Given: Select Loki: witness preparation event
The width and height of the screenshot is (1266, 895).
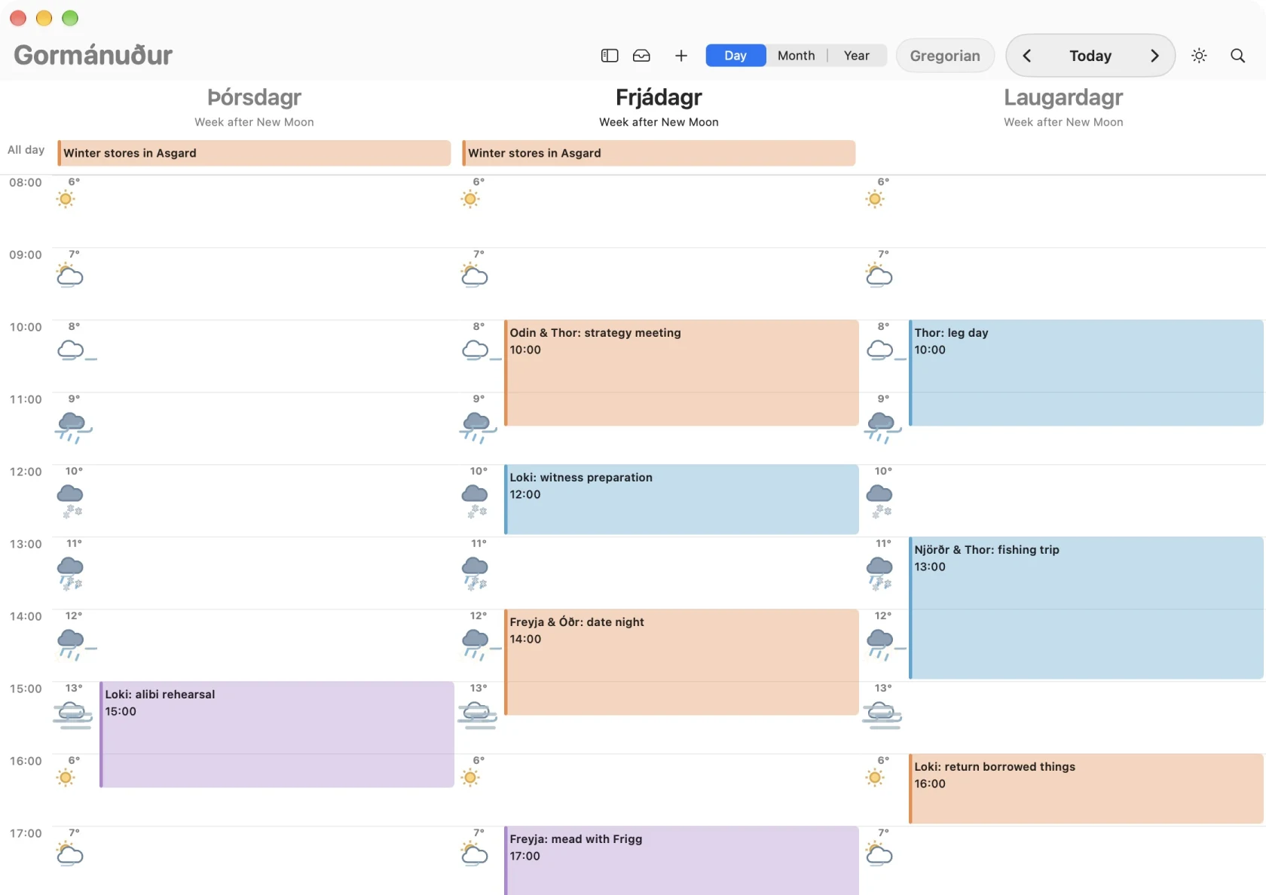Looking at the screenshot, I should pyautogui.click(x=681, y=499).
